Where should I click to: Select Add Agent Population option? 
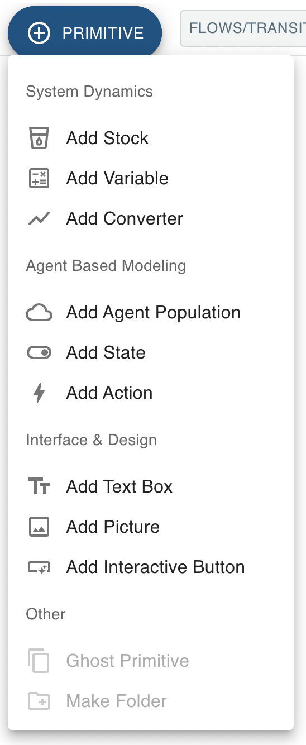click(x=151, y=312)
